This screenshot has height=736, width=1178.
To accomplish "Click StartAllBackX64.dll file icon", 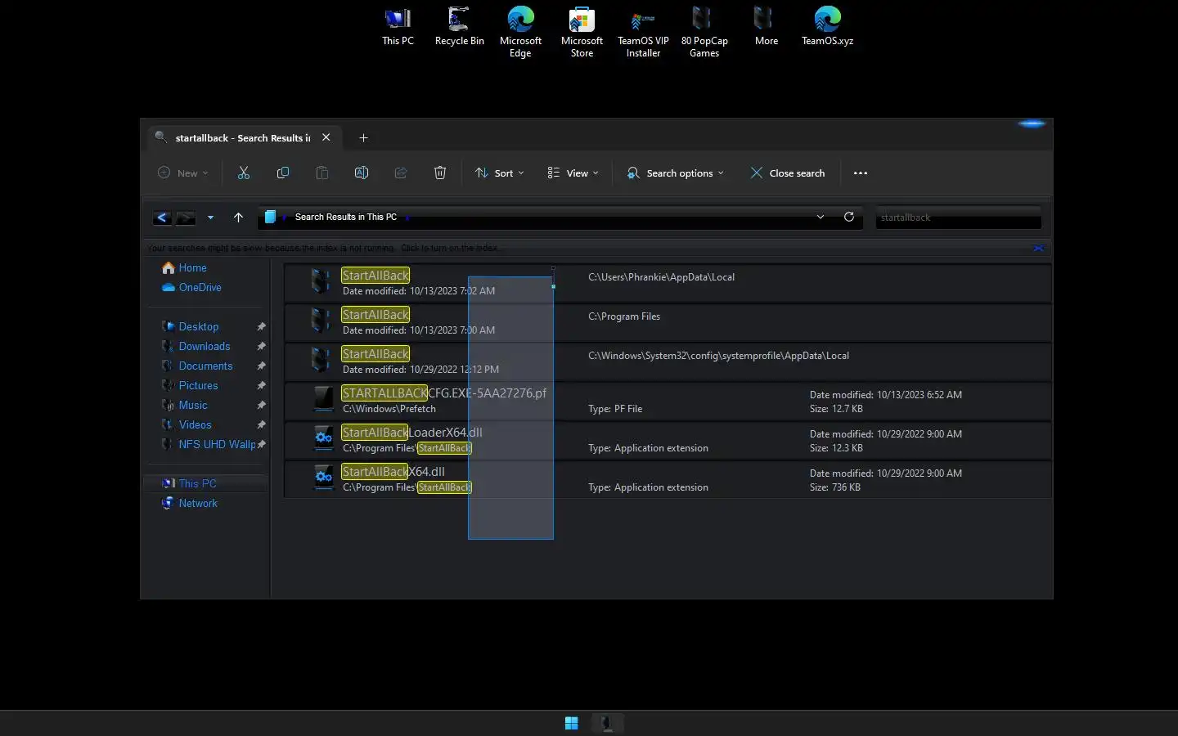I will click(x=324, y=478).
